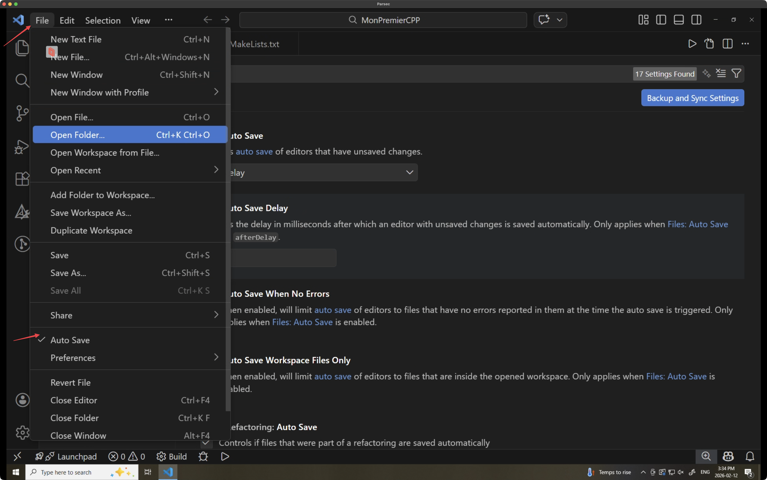Follow Files: Auto Save link under Workspace Files Only
Viewport: 767px width, 480px height.
click(x=676, y=376)
